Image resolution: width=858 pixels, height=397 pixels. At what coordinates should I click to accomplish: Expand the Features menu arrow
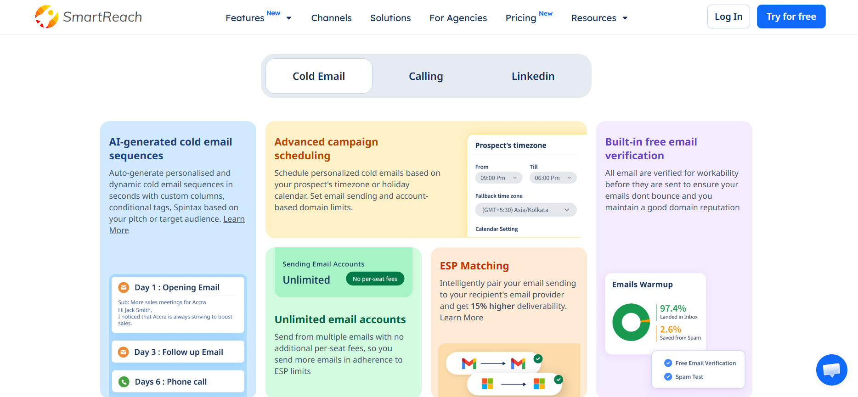[x=289, y=18]
